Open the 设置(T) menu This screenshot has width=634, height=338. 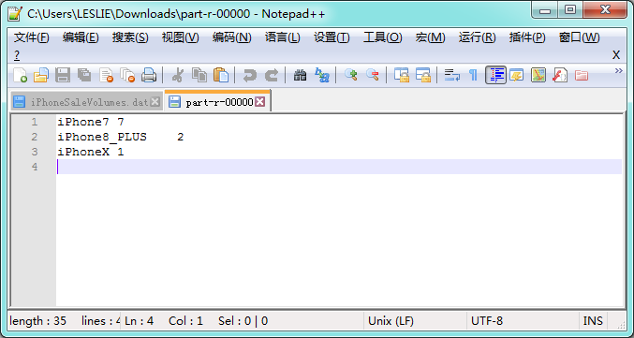(332, 38)
